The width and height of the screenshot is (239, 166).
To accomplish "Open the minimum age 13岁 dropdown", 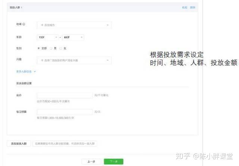I will (47, 37).
